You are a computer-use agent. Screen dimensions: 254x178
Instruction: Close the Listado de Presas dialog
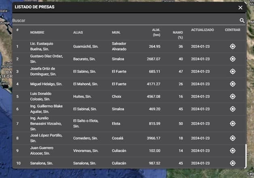tap(240, 8)
